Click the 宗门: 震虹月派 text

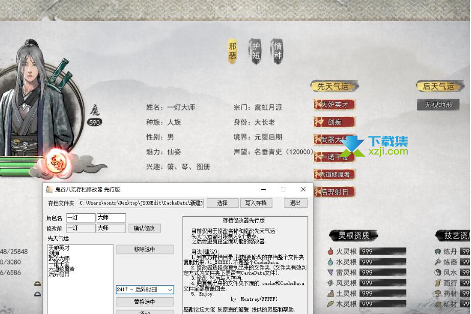[x=258, y=107]
